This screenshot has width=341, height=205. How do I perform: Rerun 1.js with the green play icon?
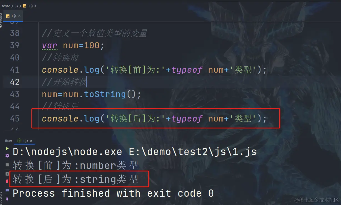[7, 148]
